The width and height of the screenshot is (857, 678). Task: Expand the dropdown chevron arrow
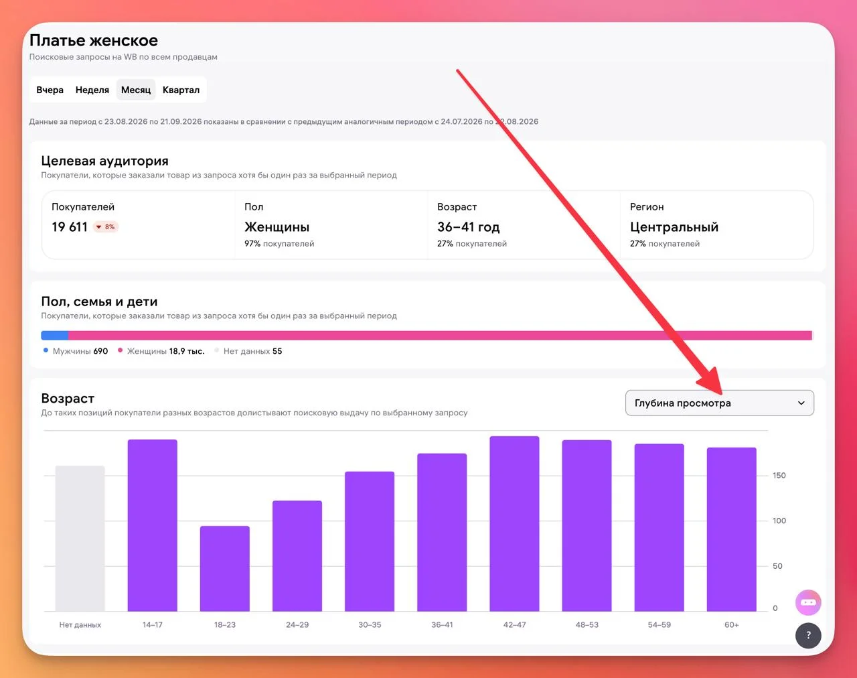coord(801,403)
